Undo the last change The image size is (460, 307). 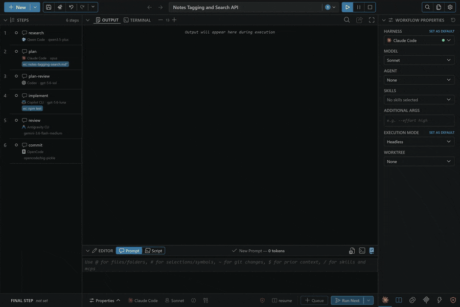[x=71, y=7]
